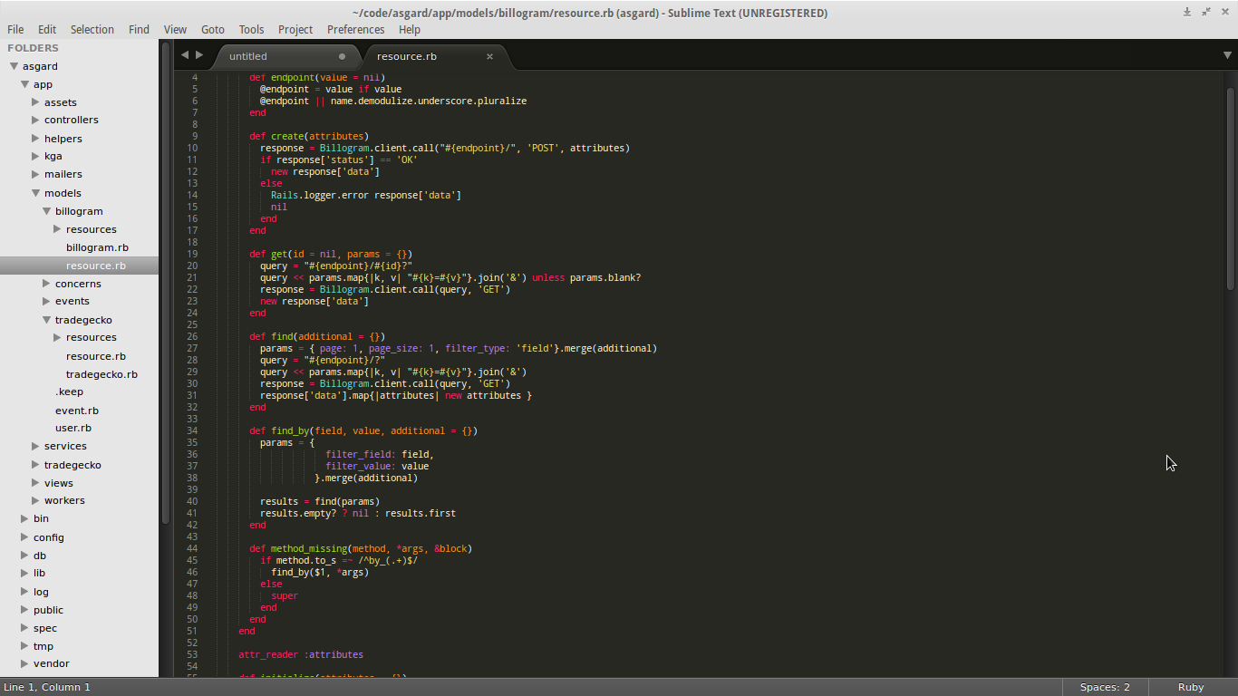Collapse the models folder
Image resolution: width=1238 pixels, height=696 pixels.
coord(36,193)
